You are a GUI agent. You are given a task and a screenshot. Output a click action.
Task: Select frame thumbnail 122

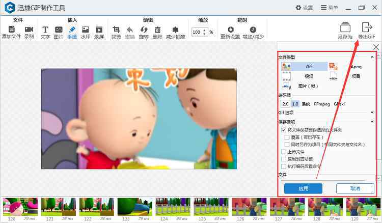pos(97,207)
